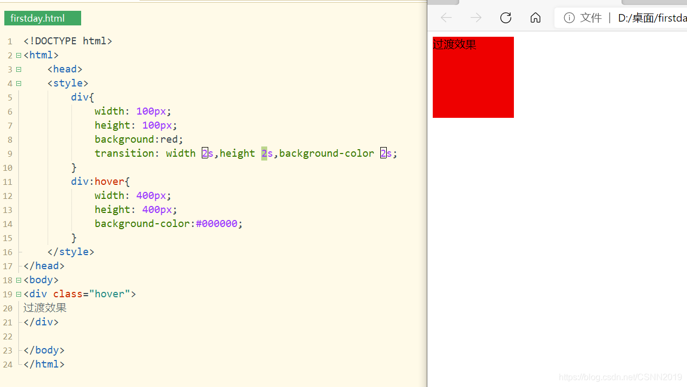Image resolution: width=687 pixels, height=387 pixels.
Task: Click '文件' label in address bar
Action: 591,18
